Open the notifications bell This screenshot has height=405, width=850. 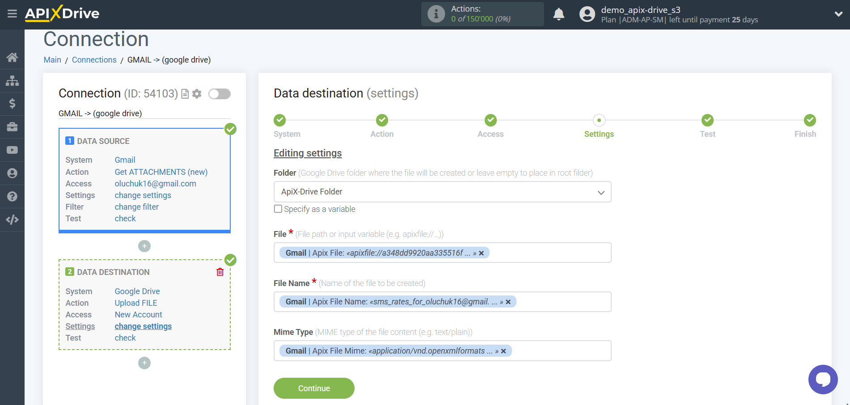click(558, 14)
